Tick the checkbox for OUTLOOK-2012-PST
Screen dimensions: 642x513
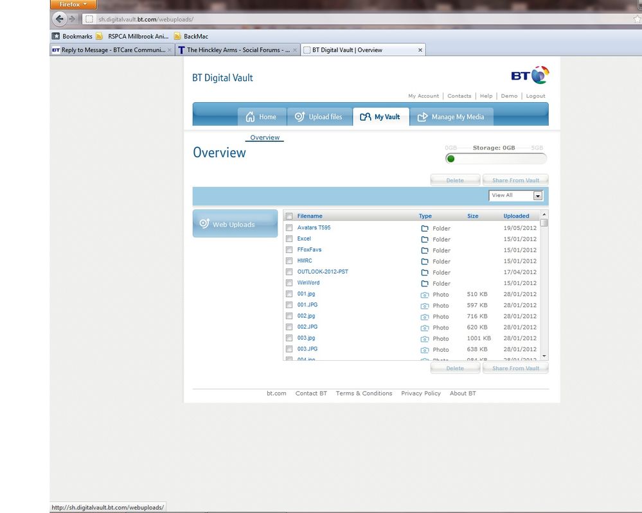(289, 272)
